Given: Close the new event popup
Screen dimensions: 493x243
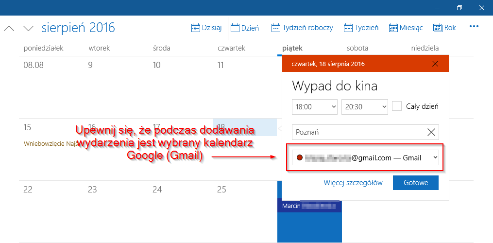Looking at the screenshot, I should (435, 64).
